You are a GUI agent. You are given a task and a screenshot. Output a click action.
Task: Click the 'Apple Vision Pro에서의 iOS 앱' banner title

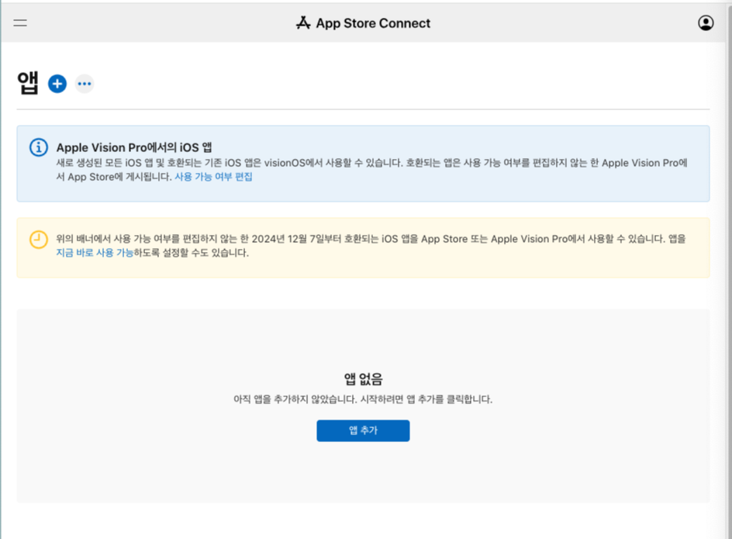(x=134, y=147)
